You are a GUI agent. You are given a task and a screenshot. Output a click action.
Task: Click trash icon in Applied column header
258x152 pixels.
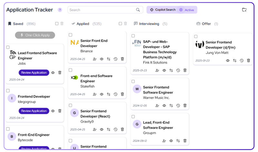coord(125,24)
